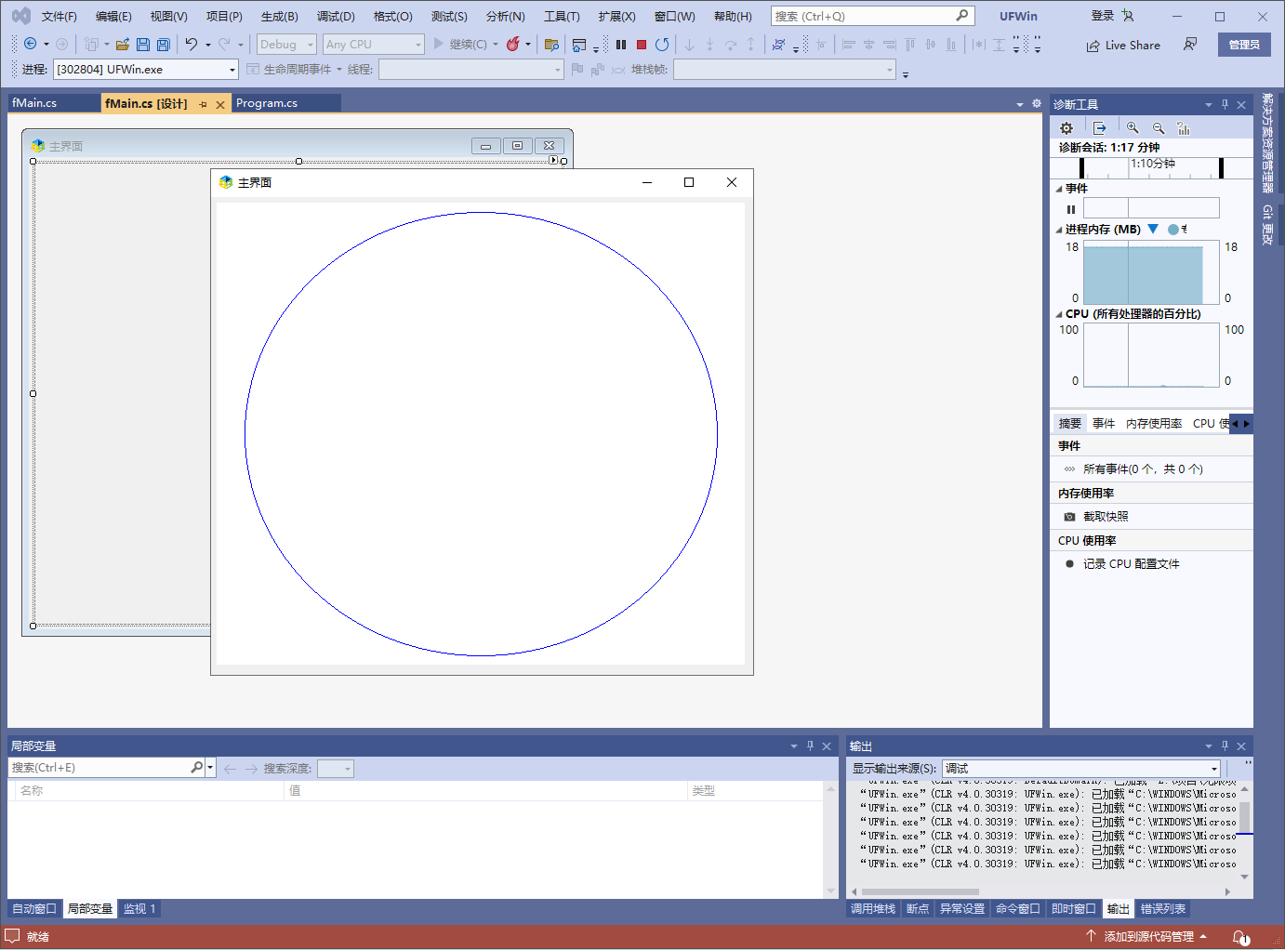Click the export output icon in Diagnostic Tools
1285x950 pixels.
coord(1100,128)
